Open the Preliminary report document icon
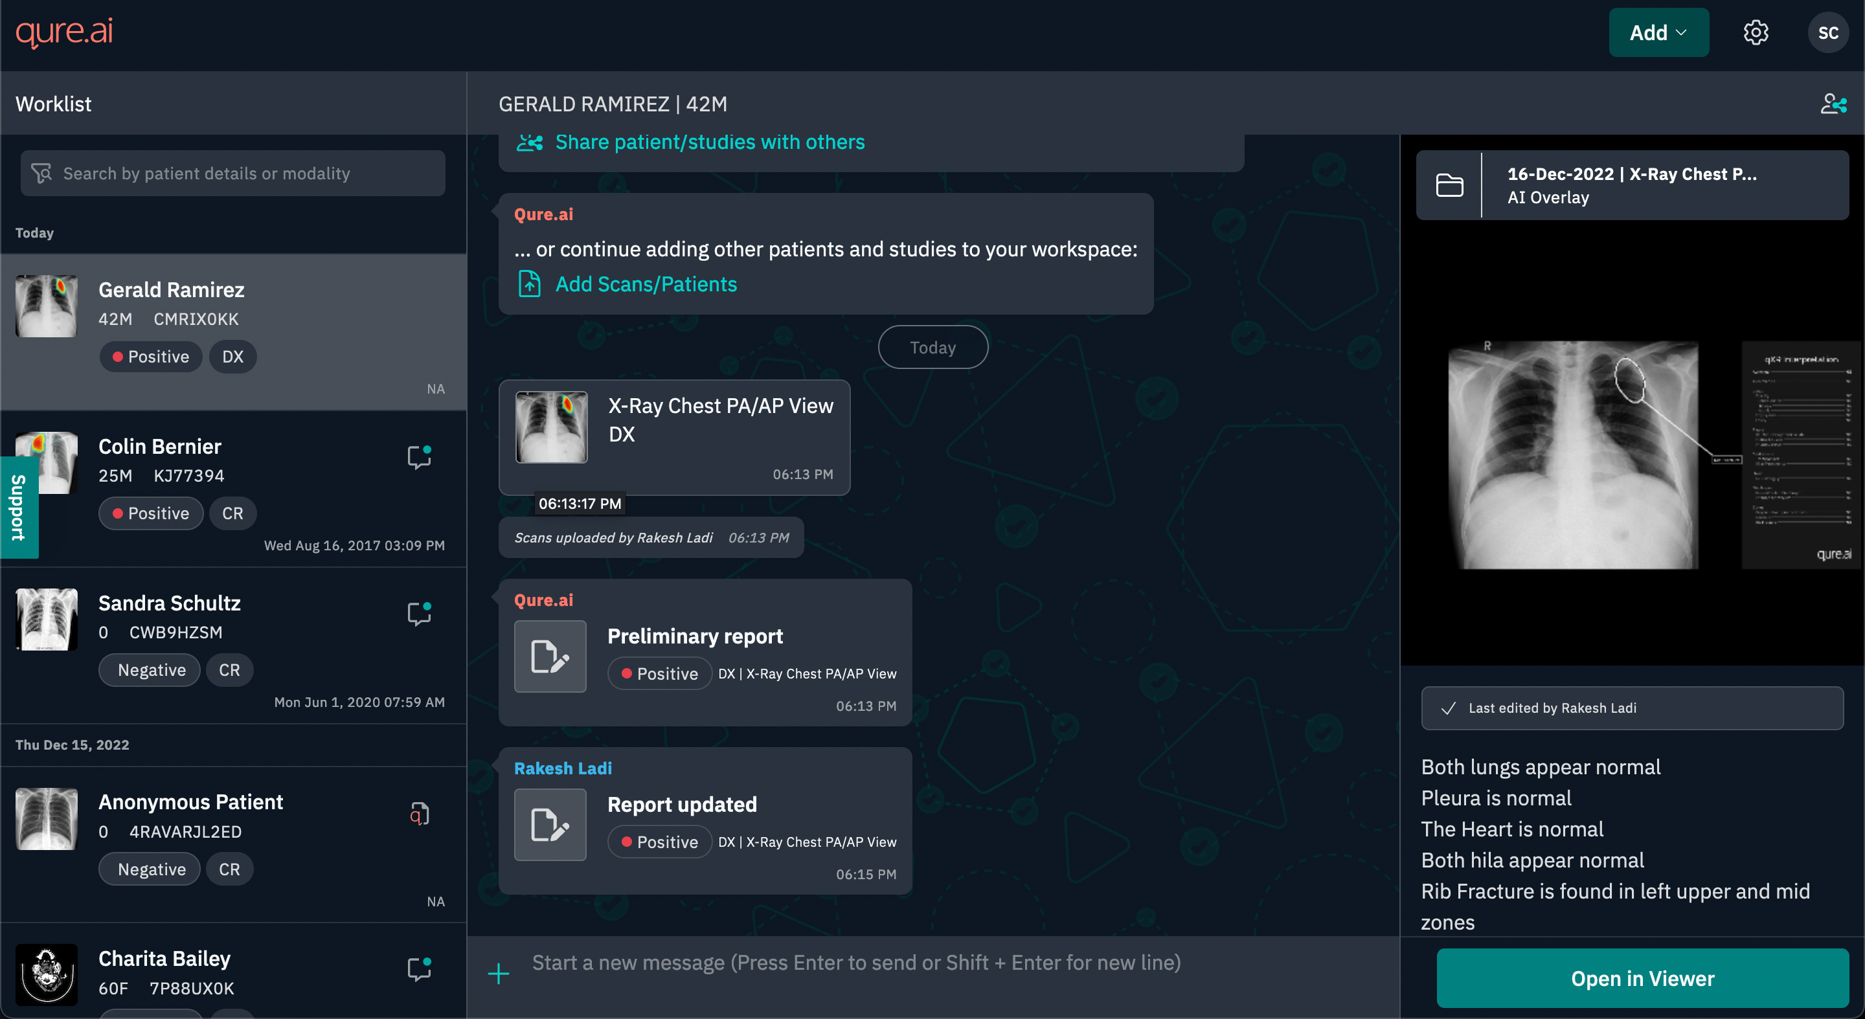 (550, 656)
